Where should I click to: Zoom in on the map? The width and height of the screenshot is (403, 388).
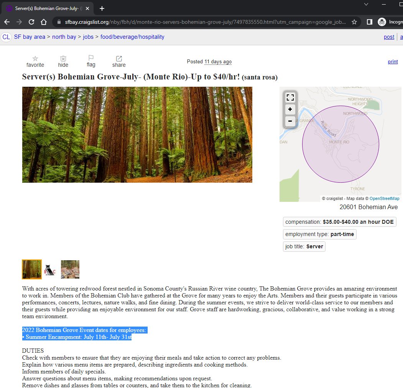point(290,109)
